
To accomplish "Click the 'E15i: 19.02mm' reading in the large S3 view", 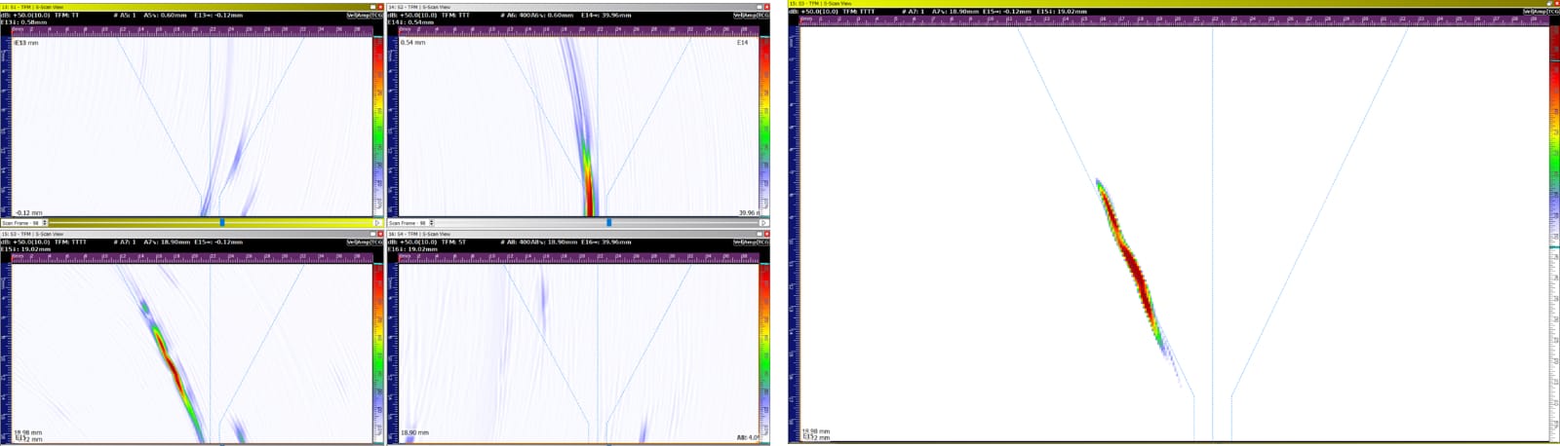I will (1060, 12).
